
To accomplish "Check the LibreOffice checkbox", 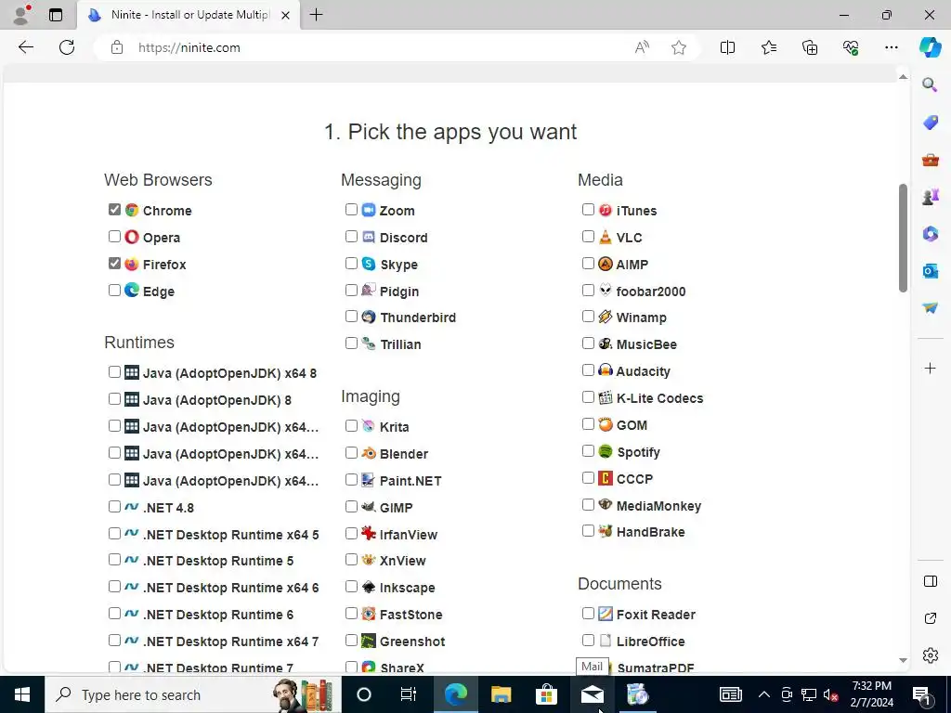I will pyautogui.click(x=588, y=641).
